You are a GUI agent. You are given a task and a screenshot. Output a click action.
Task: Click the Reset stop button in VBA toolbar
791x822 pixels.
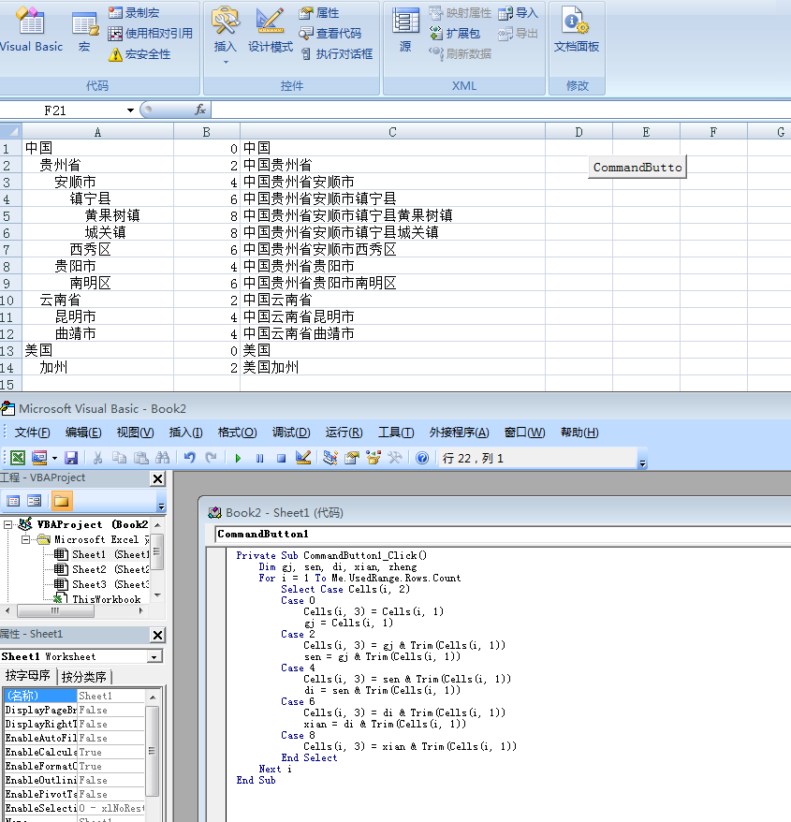coord(281,458)
